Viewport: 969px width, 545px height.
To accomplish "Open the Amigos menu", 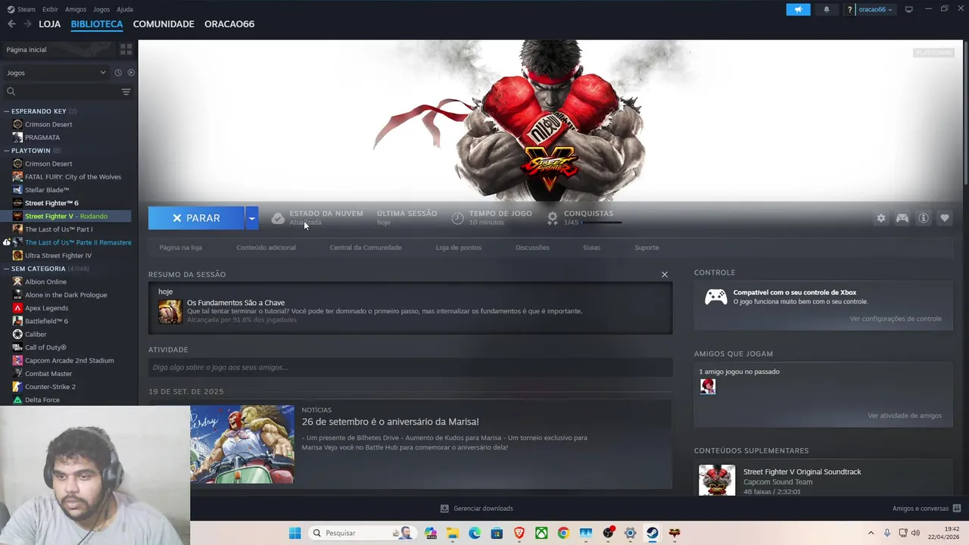I will pyautogui.click(x=76, y=9).
